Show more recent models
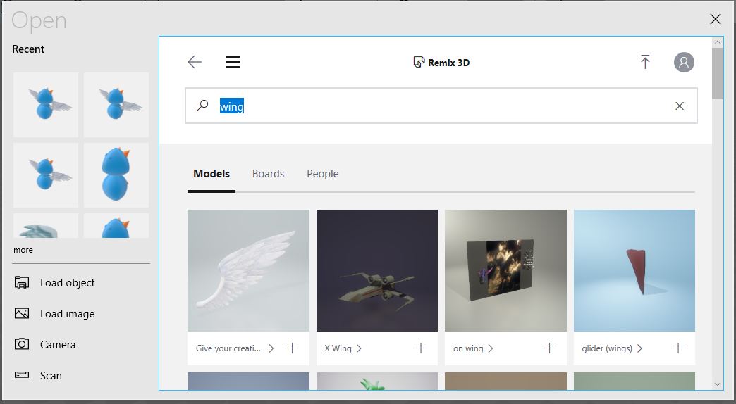 click(x=23, y=251)
